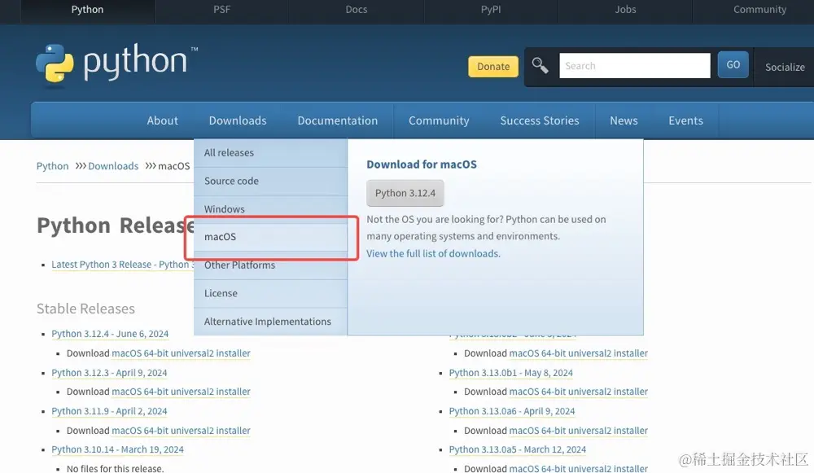Download macOS installer under Python 3.12.4
814x473 pixels.
[181, 353]
